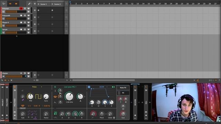Select the Polymer Scene 2 clip slot
221x124 pixels.
[x=58, y=10]
